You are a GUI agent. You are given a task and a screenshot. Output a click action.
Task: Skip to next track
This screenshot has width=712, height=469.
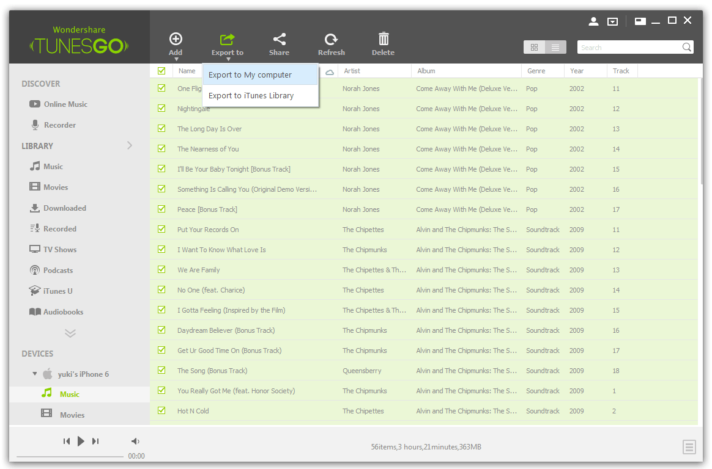(x=95, y=441)
